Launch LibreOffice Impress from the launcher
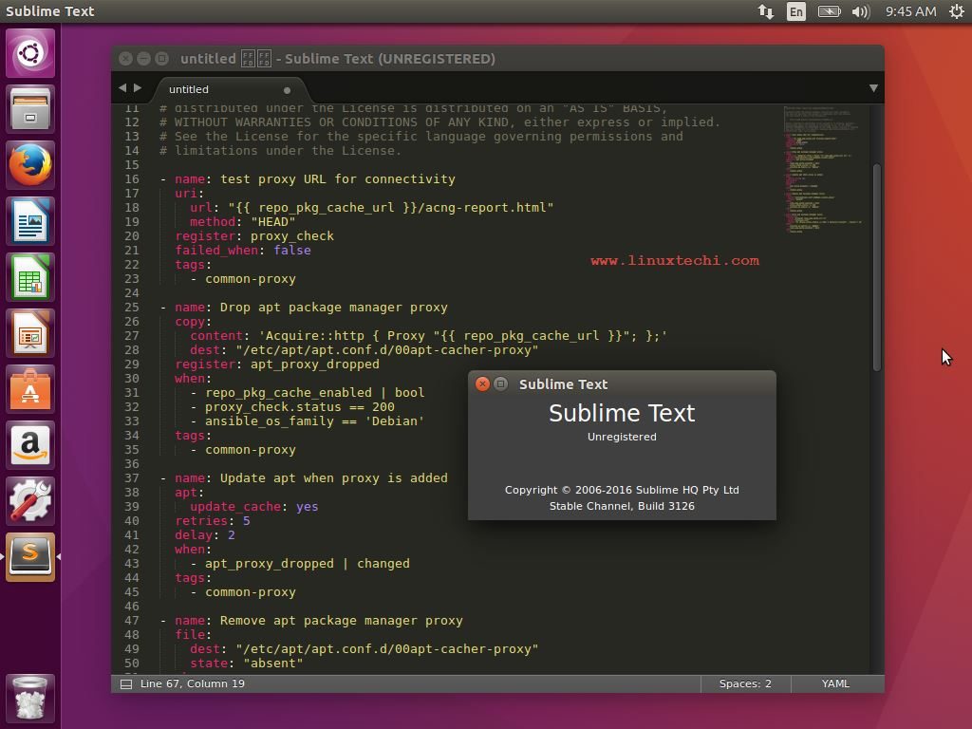 (31, 331)
